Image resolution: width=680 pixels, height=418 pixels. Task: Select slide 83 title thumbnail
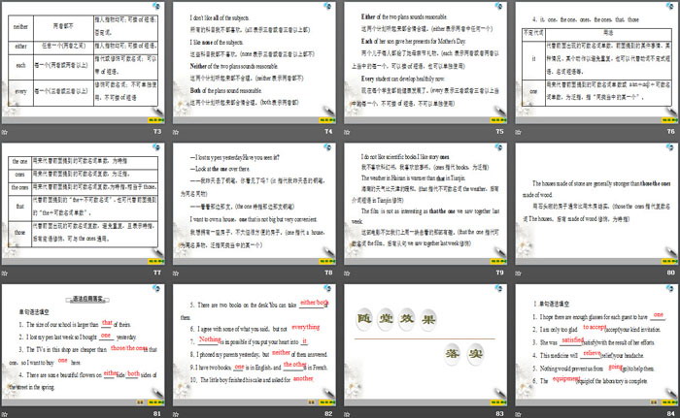425,345
